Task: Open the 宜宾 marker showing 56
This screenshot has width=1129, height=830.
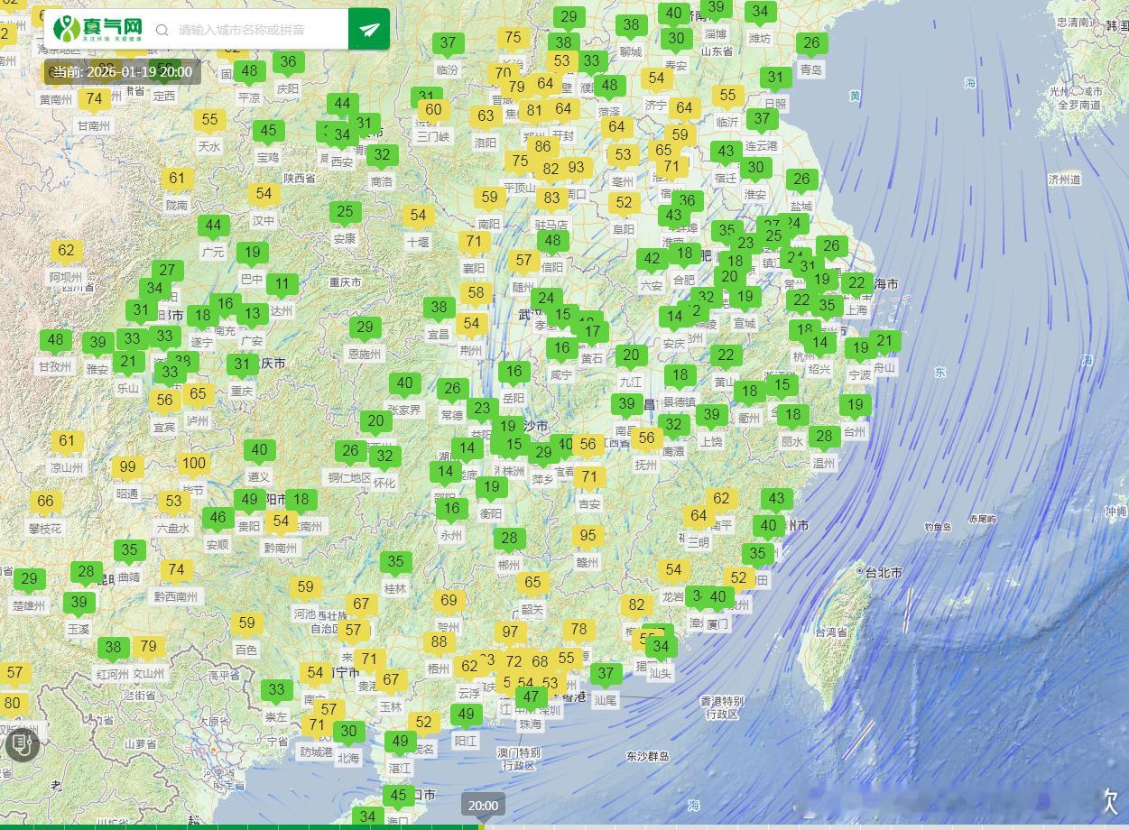Action: pyautogui.click(x=164, y=401)
